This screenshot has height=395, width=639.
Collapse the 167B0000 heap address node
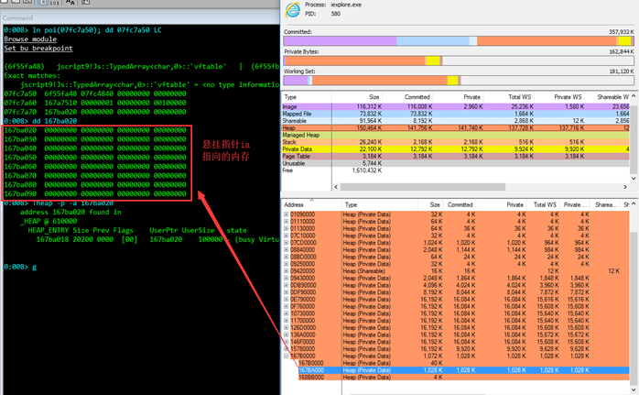click(286, 356)
